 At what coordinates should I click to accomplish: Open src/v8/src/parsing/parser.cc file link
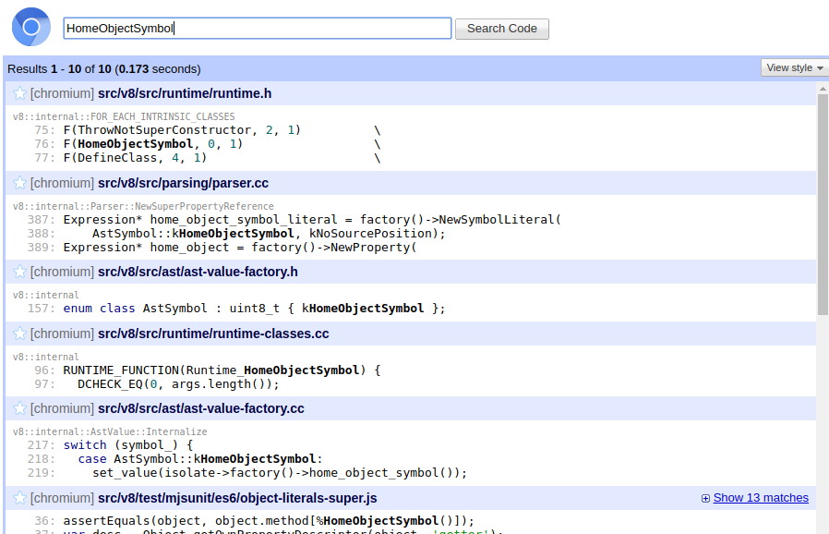tap(183, 183)
